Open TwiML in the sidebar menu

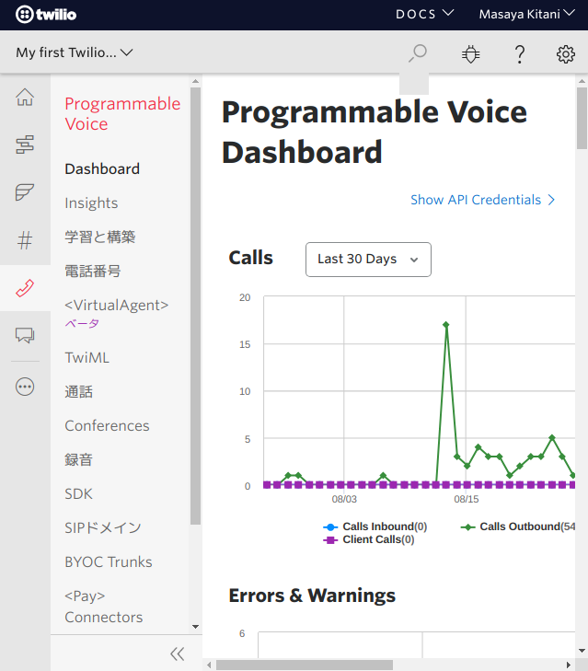tap(86, 357)
